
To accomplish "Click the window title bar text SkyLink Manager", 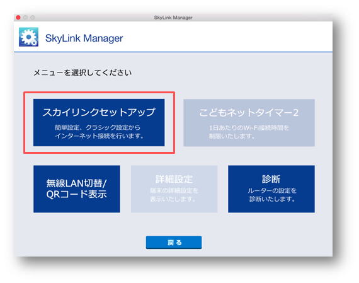I will [x=173, y=18].
